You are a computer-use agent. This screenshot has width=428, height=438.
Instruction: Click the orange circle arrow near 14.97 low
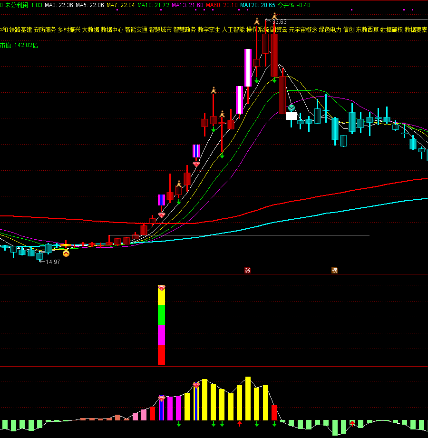(66, 254)
